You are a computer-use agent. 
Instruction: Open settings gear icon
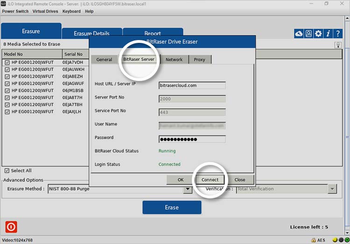pos(318,34)
